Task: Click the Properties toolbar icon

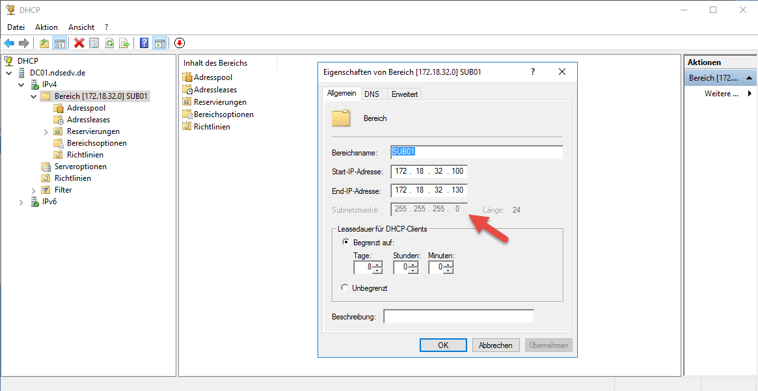Action: [94, 43]
